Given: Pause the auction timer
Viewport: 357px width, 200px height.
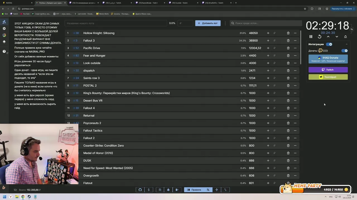Looking at the screenshot, I should click(311, 37).
